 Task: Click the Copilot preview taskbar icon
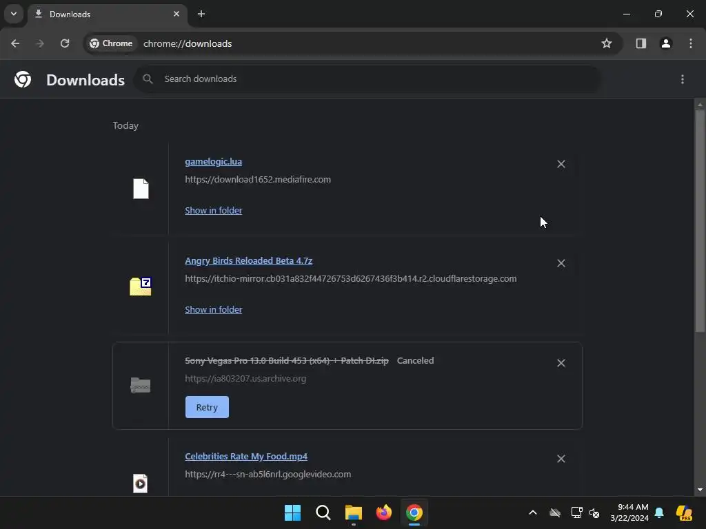click(685, 512)
